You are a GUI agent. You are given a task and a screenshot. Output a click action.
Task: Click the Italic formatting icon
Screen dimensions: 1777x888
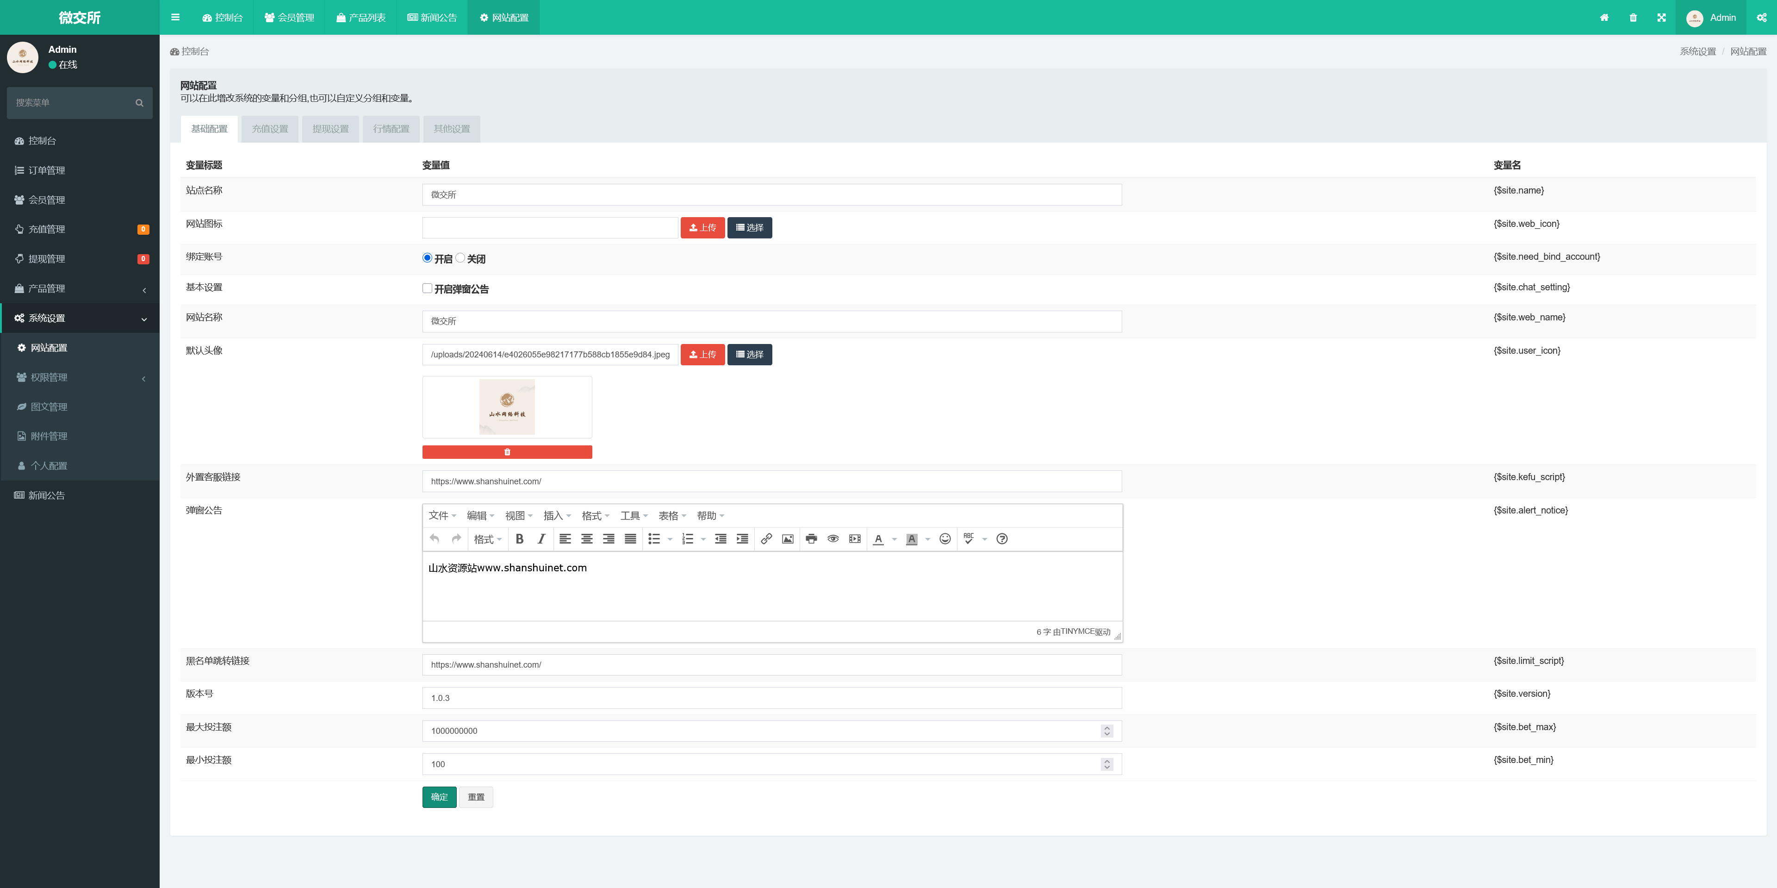point(541,539)
